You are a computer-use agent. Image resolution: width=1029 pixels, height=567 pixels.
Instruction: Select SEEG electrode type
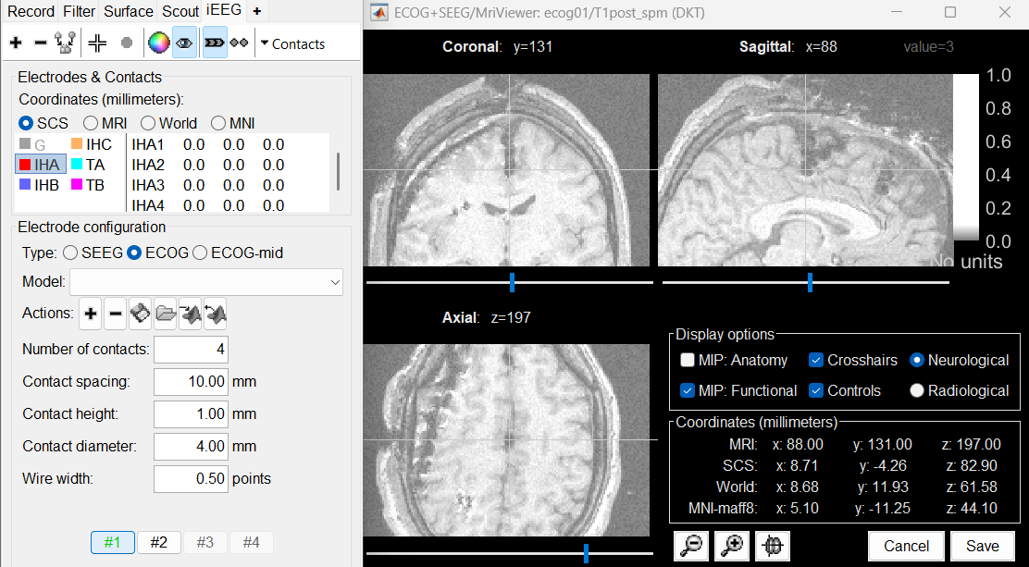(x=70, y=253)
